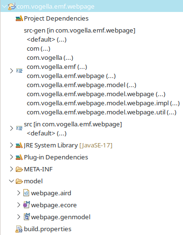This screenshot has width=183, height=235.
Task: Click the META-INF folder icon
Action: pyautogui.click(x=19, y=169)
